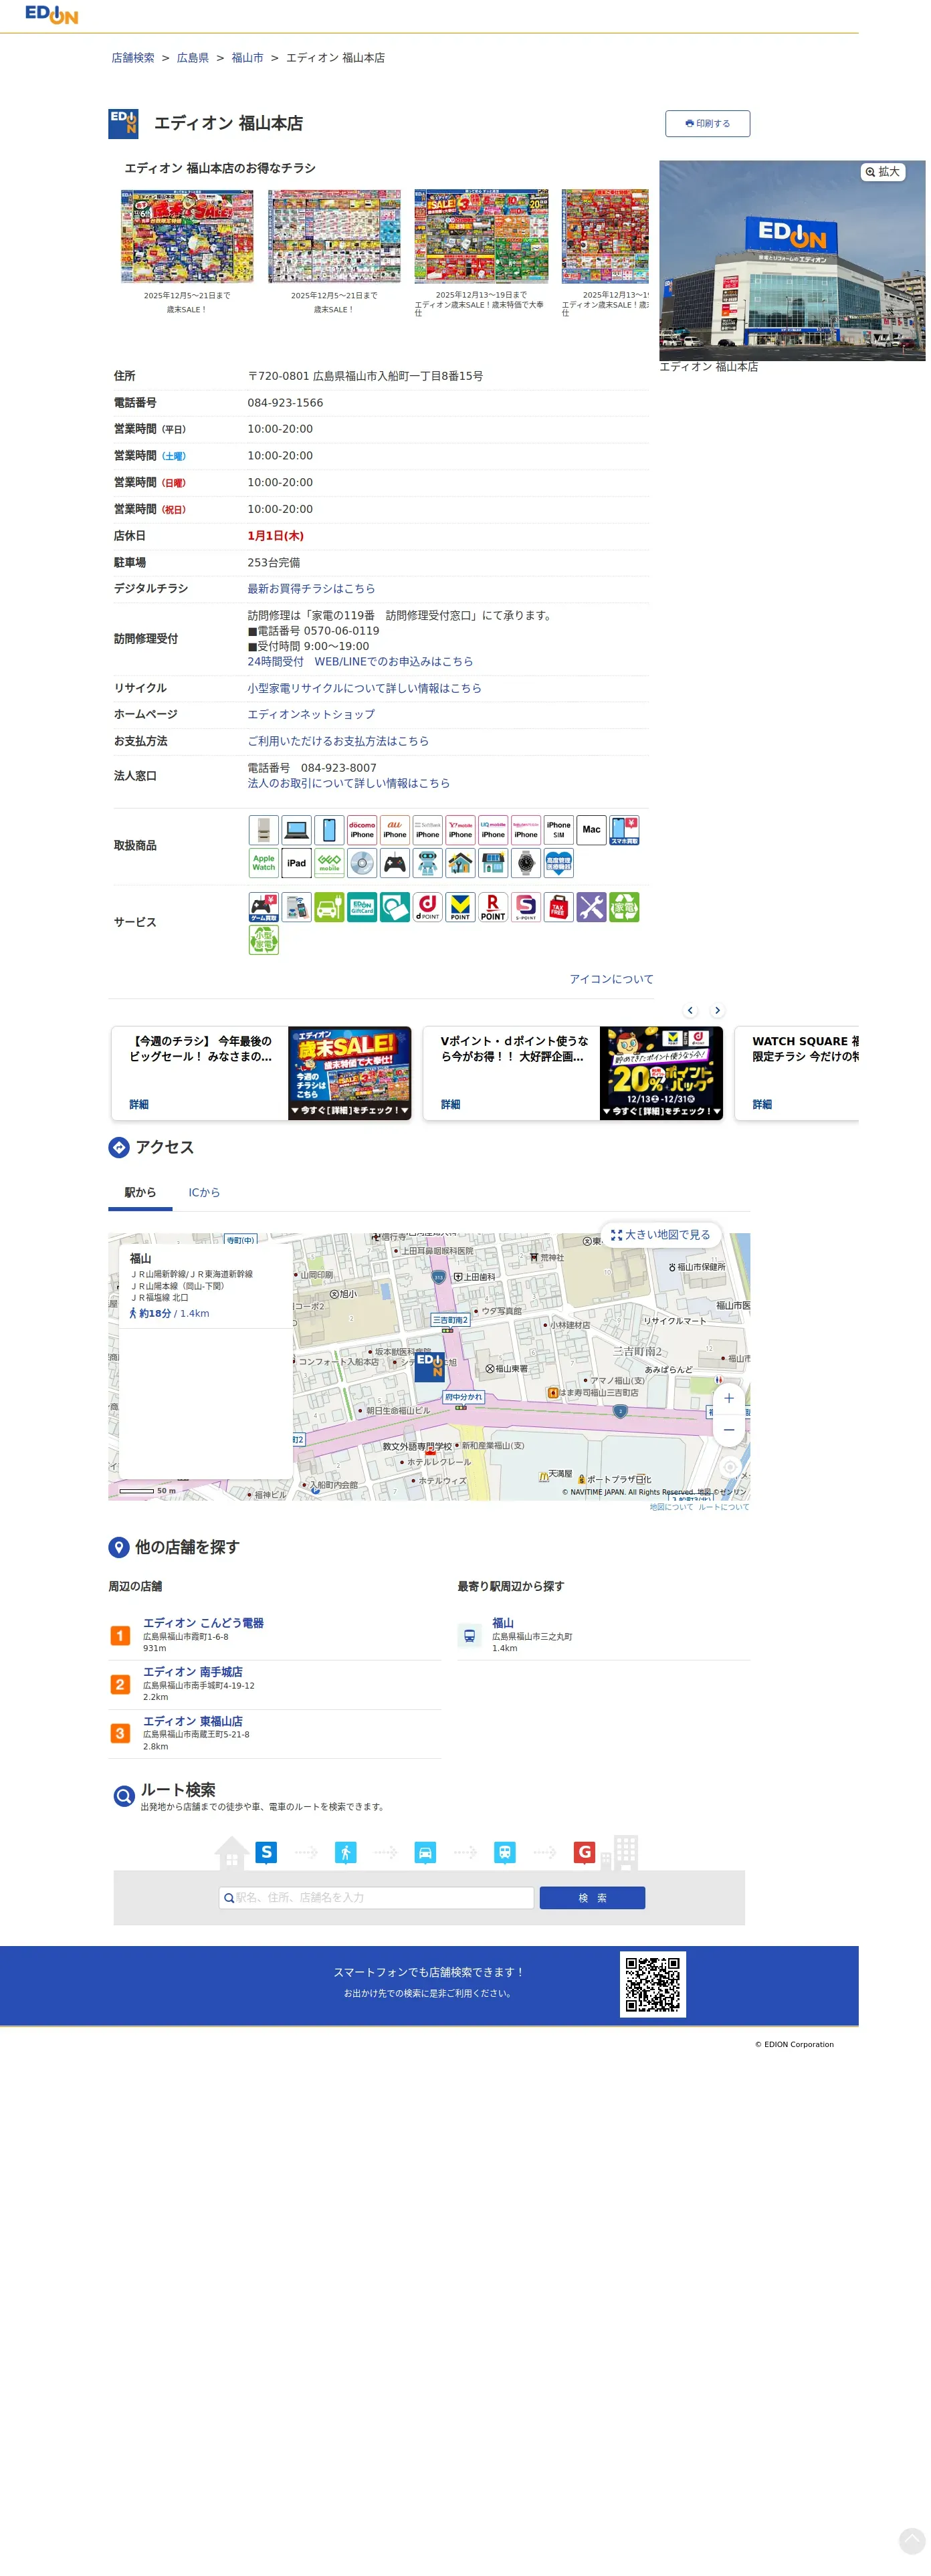The image size is (931, 2576).
Task: Click the repair wrench tools icon
Action: coord(592,906)
